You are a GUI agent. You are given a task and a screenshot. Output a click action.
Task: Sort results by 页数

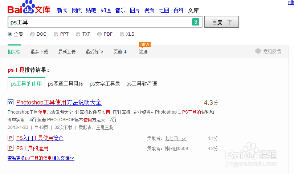[x=118, y=52]
